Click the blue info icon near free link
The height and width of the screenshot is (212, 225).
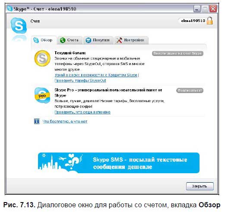tap(37, 121)
